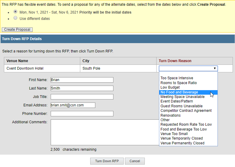Choose No Food and Beverage reason
The width and height of the screenshot is (235, 167).
tap(188, 92)
